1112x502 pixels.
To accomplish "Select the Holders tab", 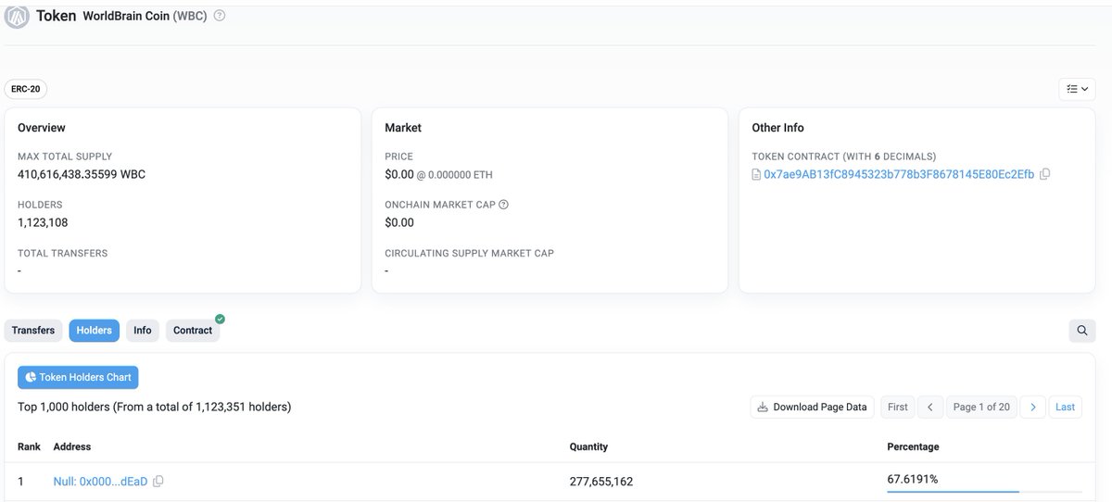I will coord(95,331).
